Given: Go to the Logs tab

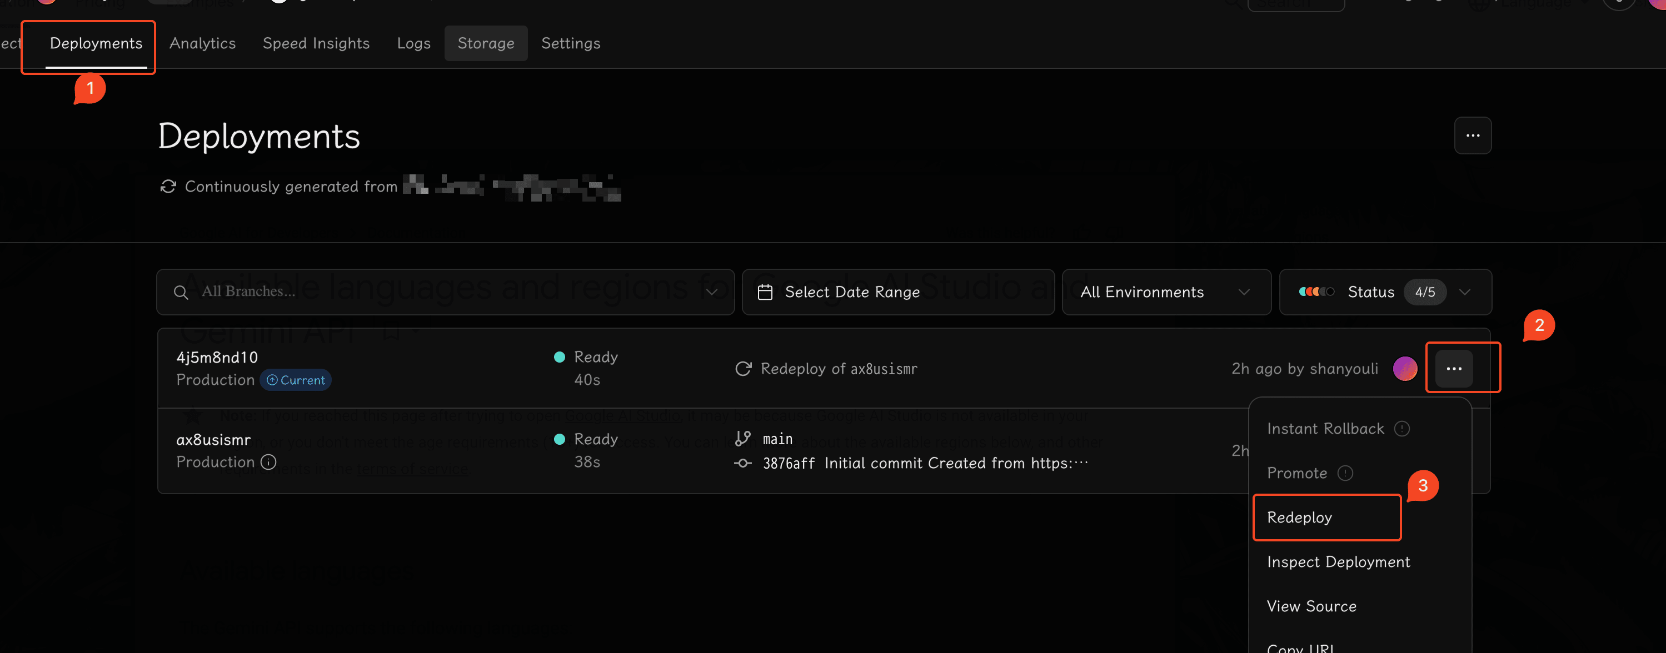Looking at the screenshot, I should pyautogui.click(x=413, y=43).
